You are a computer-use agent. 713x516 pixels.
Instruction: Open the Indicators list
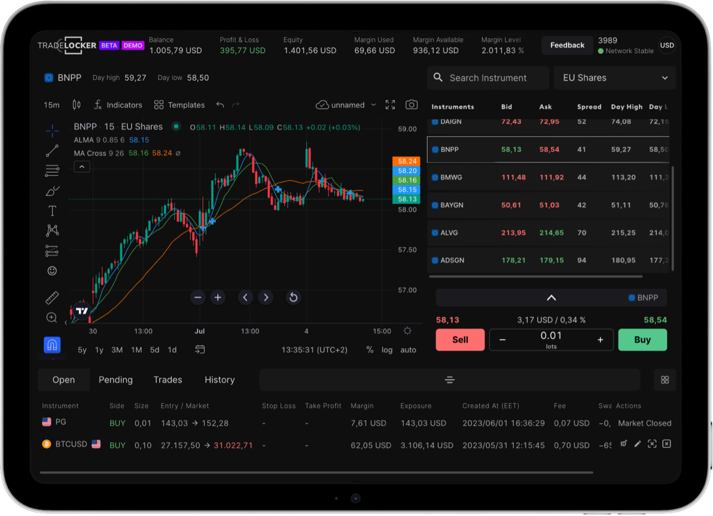[x=118, y=105]
